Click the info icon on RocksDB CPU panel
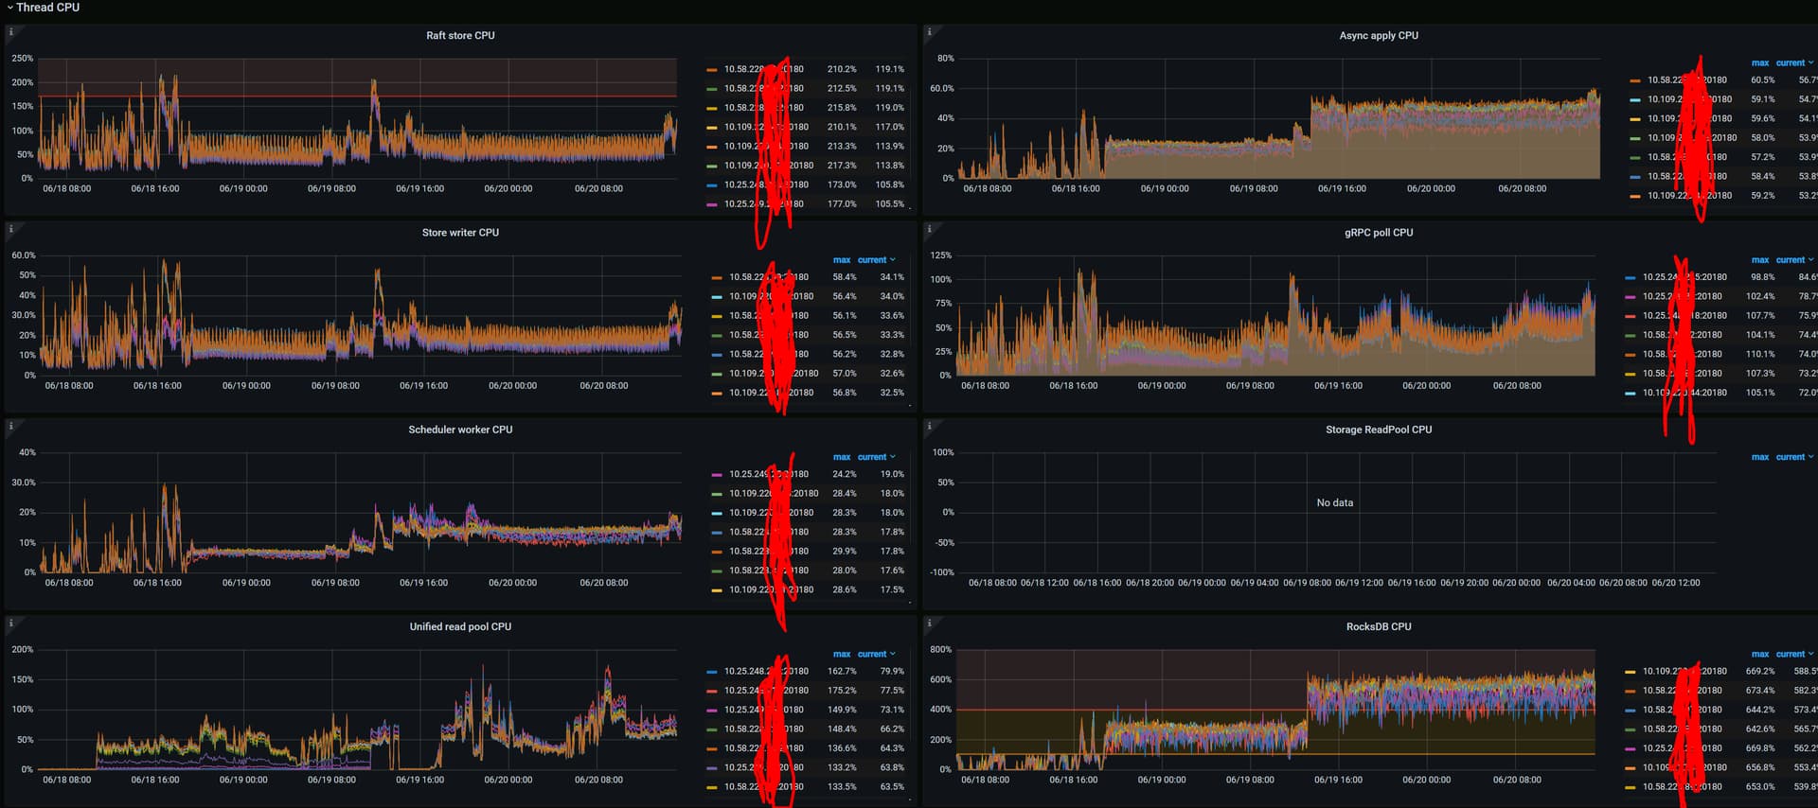This screenshot has height=808, width=1818. tap(929, 623)
